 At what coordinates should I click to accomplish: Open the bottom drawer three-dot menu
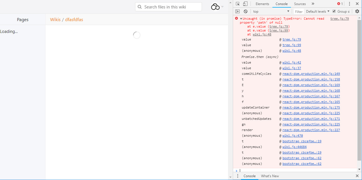coord(238,176)
